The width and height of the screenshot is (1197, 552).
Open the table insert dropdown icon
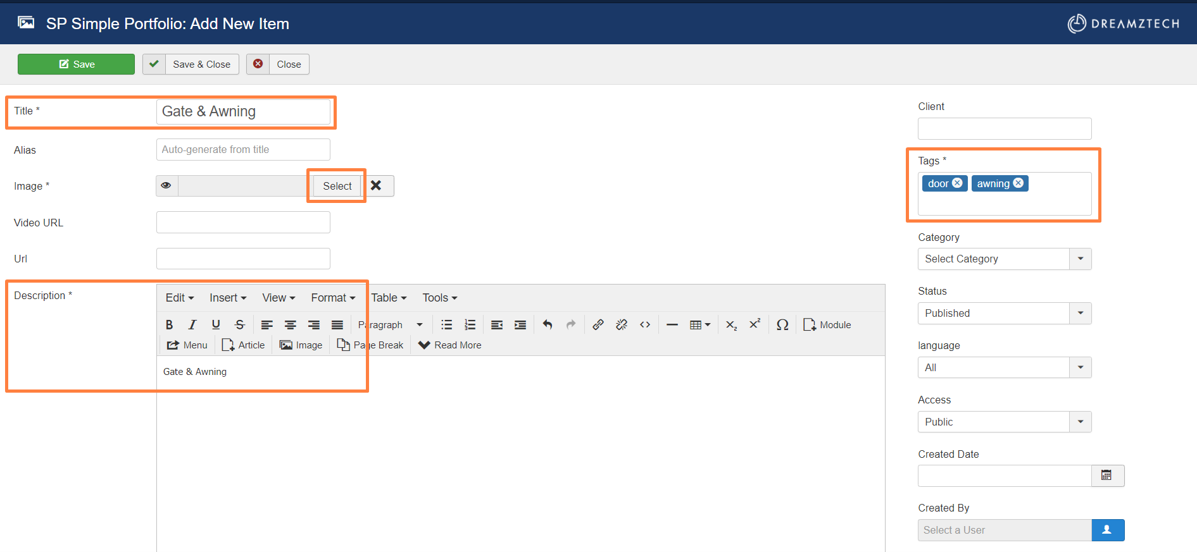[x=700, y=325]
